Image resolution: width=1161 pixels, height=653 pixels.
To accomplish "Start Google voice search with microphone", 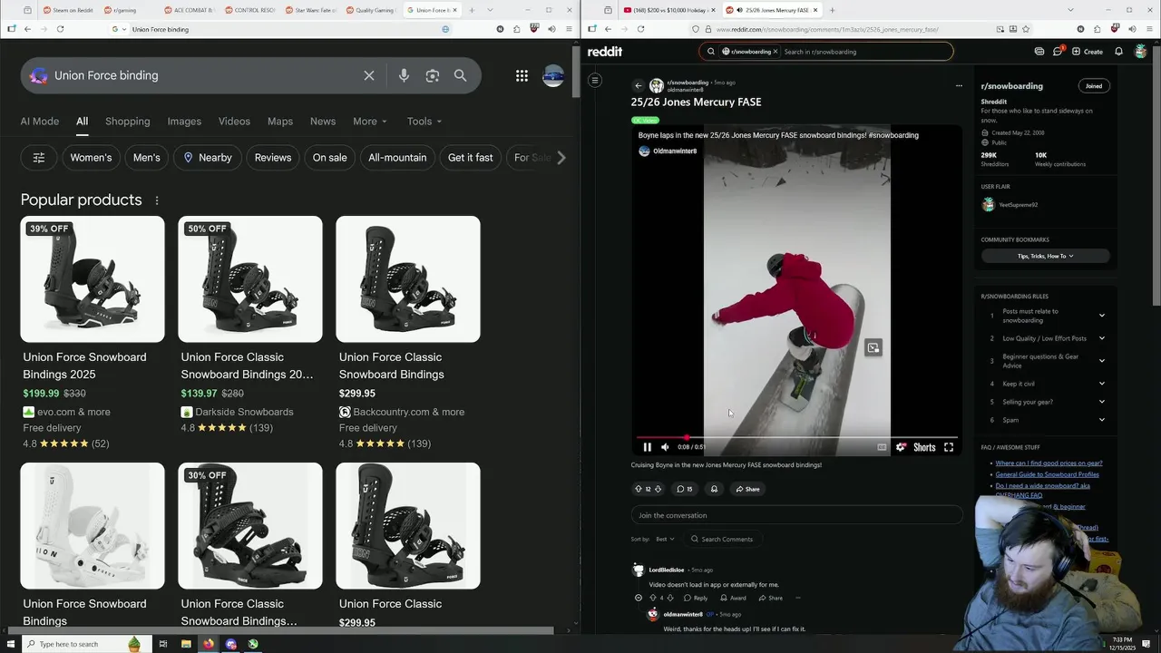I will [404, 75].
